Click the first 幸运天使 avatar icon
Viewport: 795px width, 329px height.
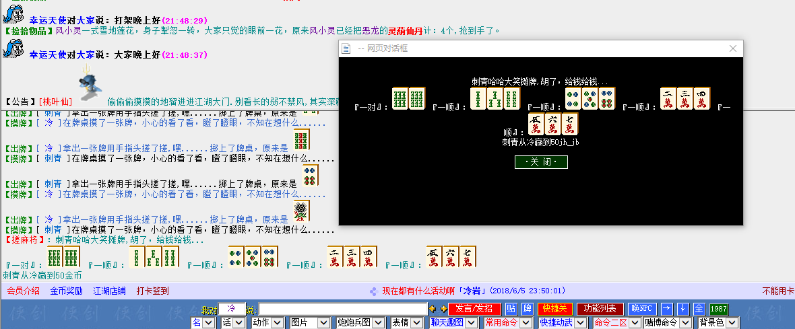click(x=13, y=14)
